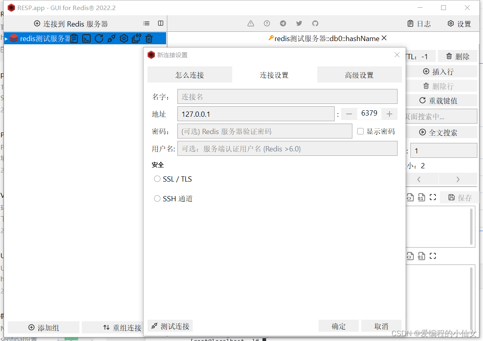483x341 pixels.
Task: Select SSL / TLS radio option
Action: coord(157,179)
